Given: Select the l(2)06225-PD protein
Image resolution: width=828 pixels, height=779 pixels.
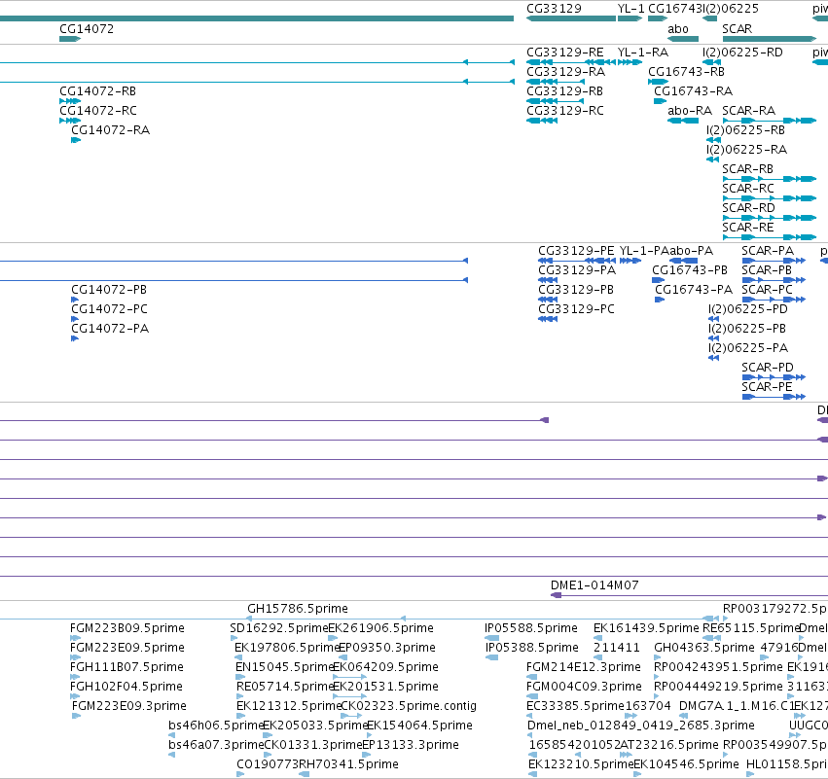Looking at the screenshot, I should (x=748, y=309).
